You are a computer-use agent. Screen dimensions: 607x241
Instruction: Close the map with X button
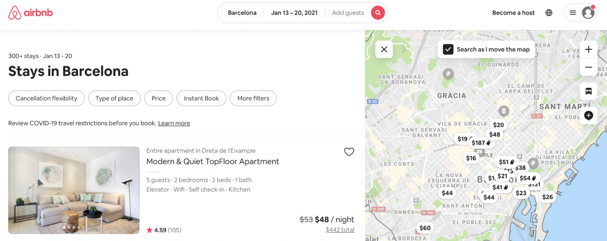(x=384, y=49)
